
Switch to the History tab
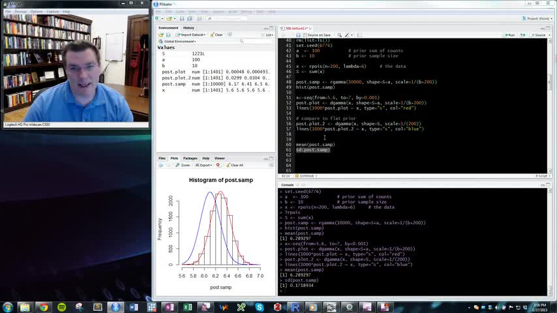click(188, 28)
